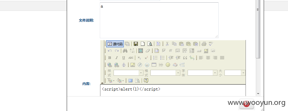Apply Blockquote with the quote icon

click(185, 58)
